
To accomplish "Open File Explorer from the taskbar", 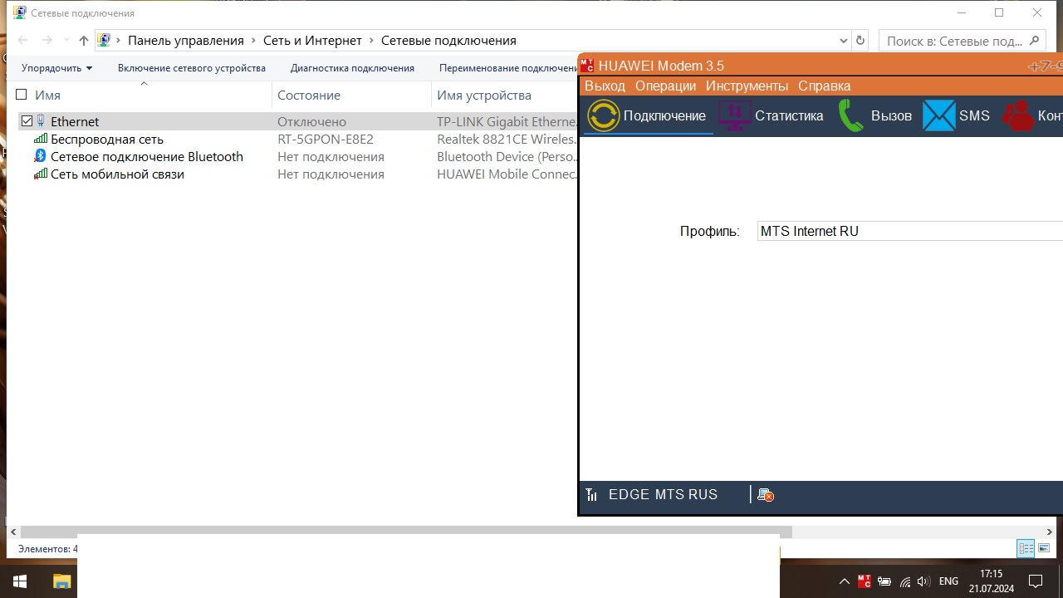I will point(62,581).
